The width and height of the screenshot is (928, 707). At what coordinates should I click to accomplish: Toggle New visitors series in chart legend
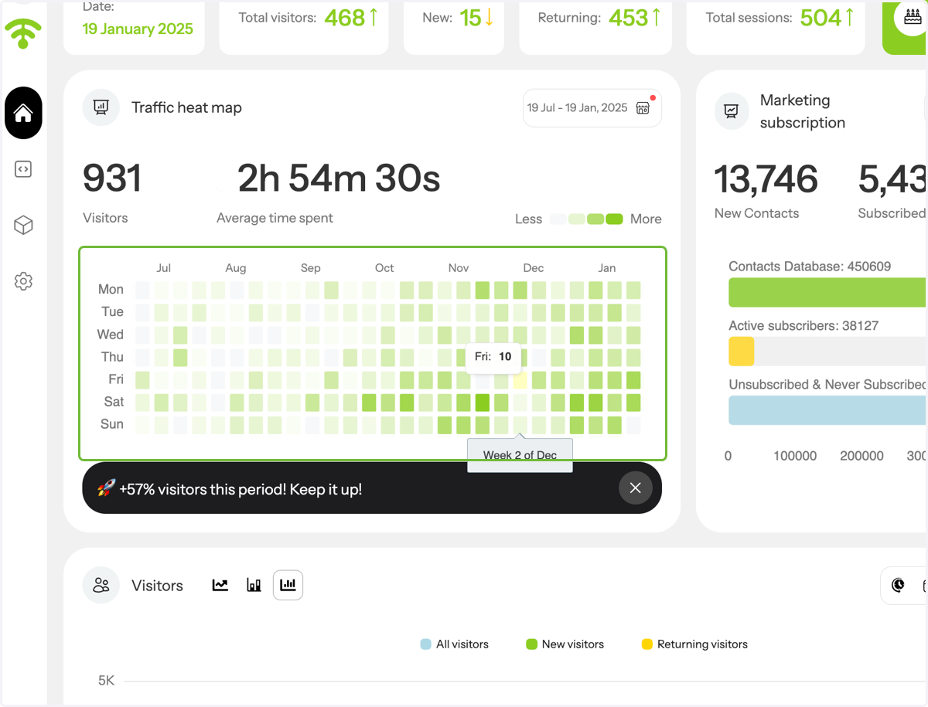pyautogui.click(x=565, y=644)
